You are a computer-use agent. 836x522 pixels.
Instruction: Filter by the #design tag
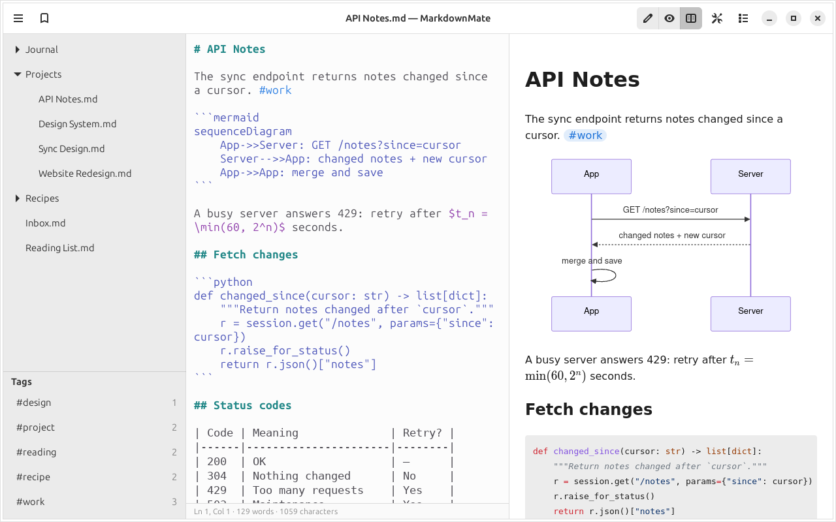tap(95, 403)
